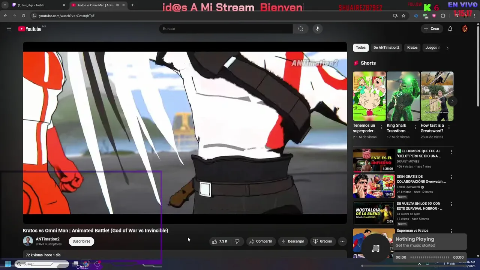Go to YouTube home via logo
480x270 pixels.
pos(30,29)
